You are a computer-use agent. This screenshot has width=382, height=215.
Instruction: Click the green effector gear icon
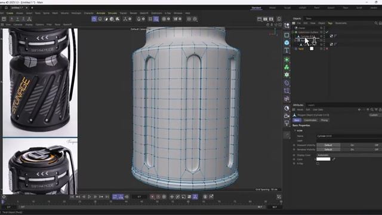[286, 75]
